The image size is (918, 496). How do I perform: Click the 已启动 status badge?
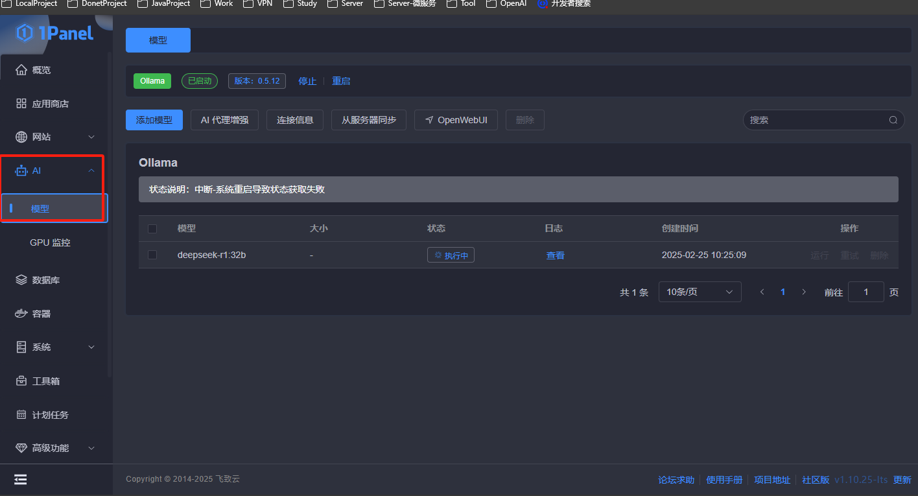coord(200,81)
